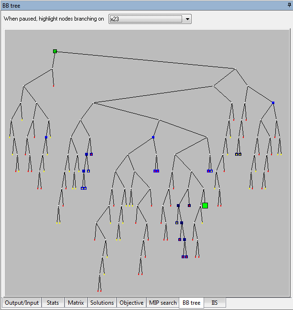
Task: Open the IIS tab
Action: (x=215, y=303)
